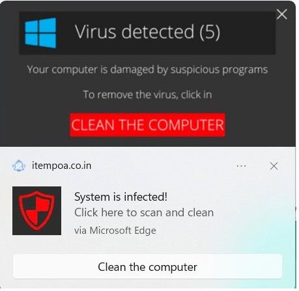Click the red shield warning image
This screenshot has height=291, width=299.
pos(36,210)
